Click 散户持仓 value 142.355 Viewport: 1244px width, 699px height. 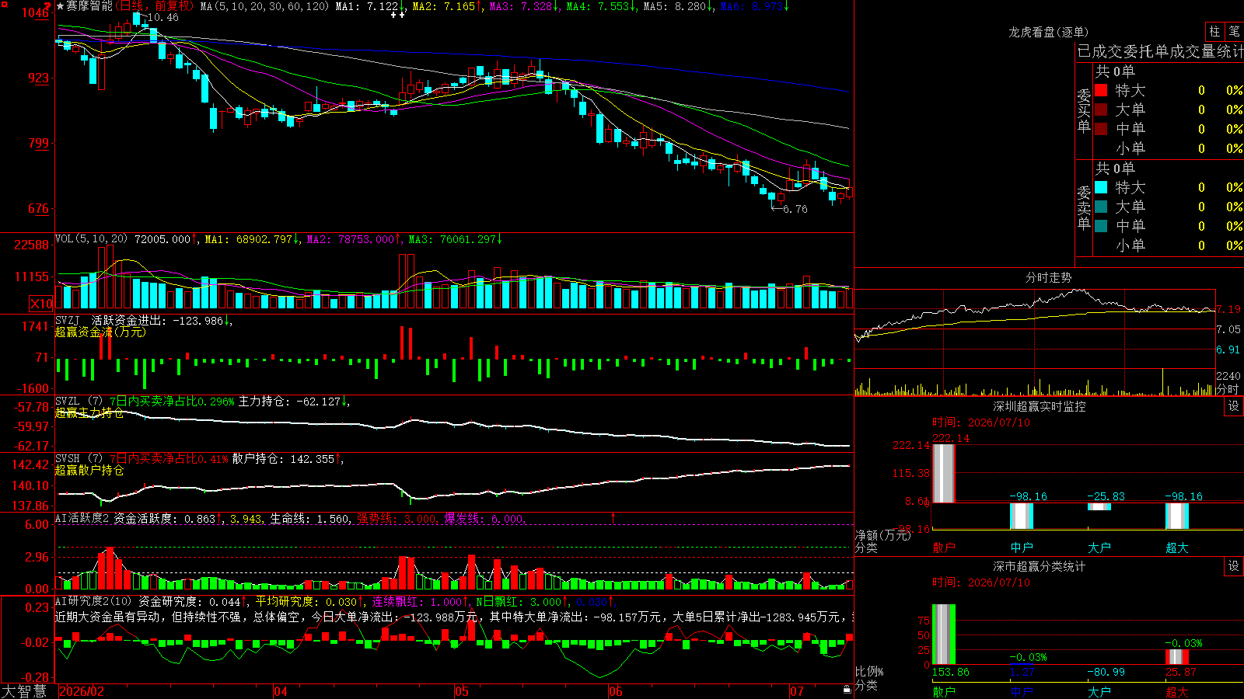pos(313,459)
